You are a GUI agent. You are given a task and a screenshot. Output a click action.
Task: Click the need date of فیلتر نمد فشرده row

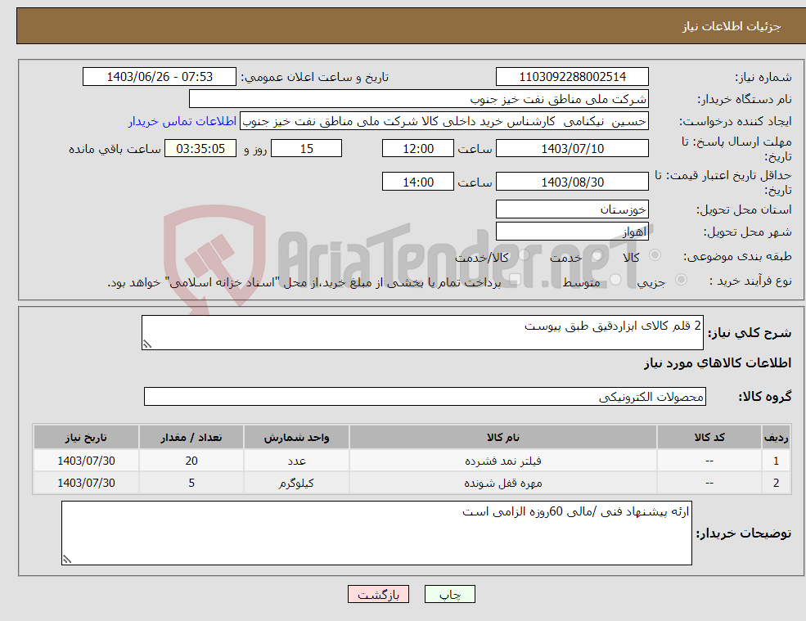point(87,461)
